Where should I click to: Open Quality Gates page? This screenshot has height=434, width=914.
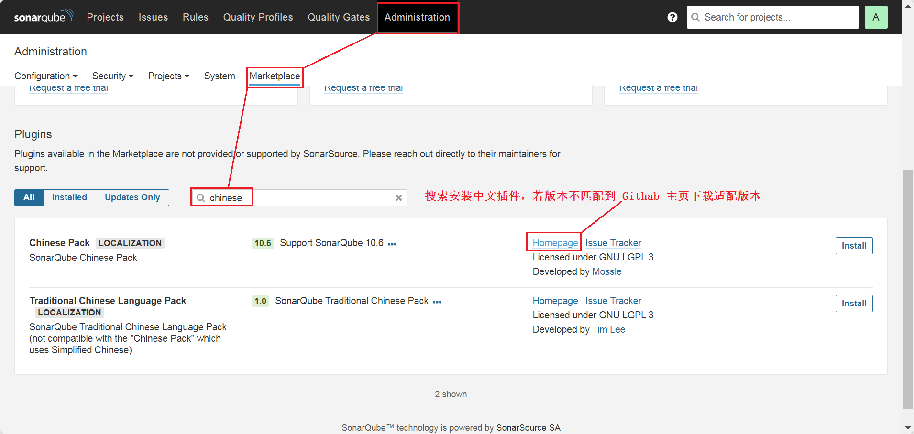point(339,17)
